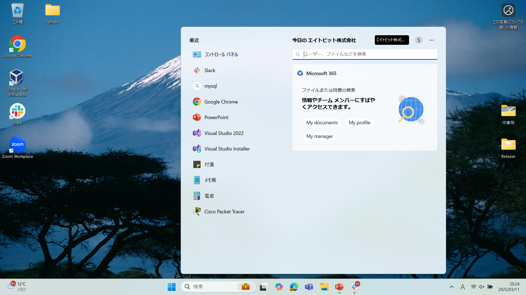Screen dimensions: 526x295
Task: Select Zoom Workplace desktop shortcut
Action: click(17, 147)
